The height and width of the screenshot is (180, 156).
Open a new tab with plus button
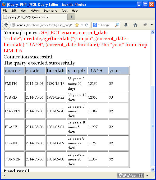pos(71,17)
